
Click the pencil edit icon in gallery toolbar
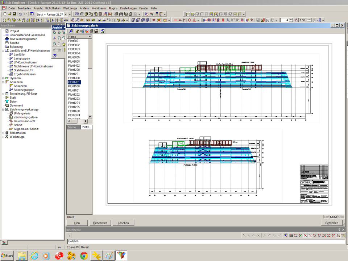click(x=77, y=32)
